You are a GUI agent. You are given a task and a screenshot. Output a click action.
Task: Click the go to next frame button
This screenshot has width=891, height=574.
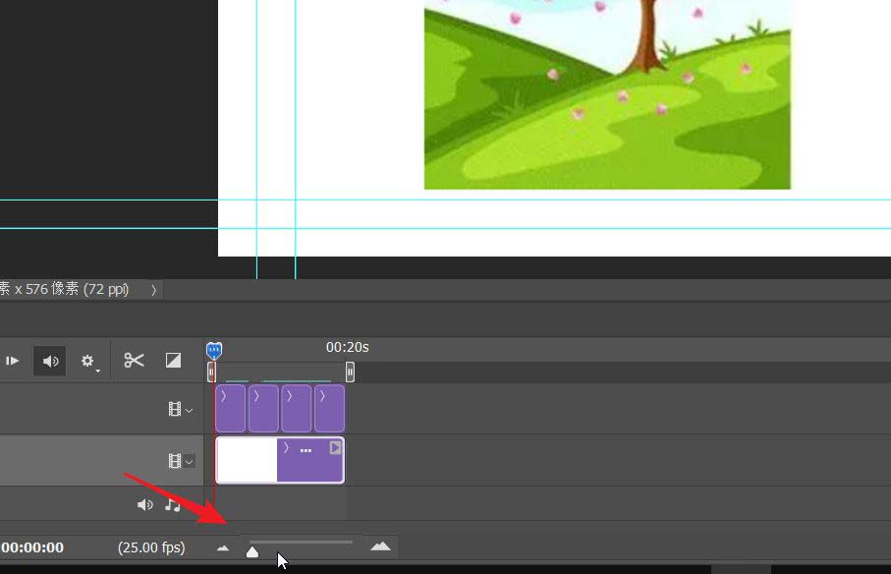(12, 361)
